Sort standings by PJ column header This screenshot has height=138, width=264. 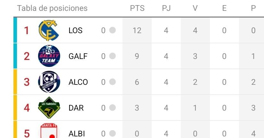click(166, 8)
